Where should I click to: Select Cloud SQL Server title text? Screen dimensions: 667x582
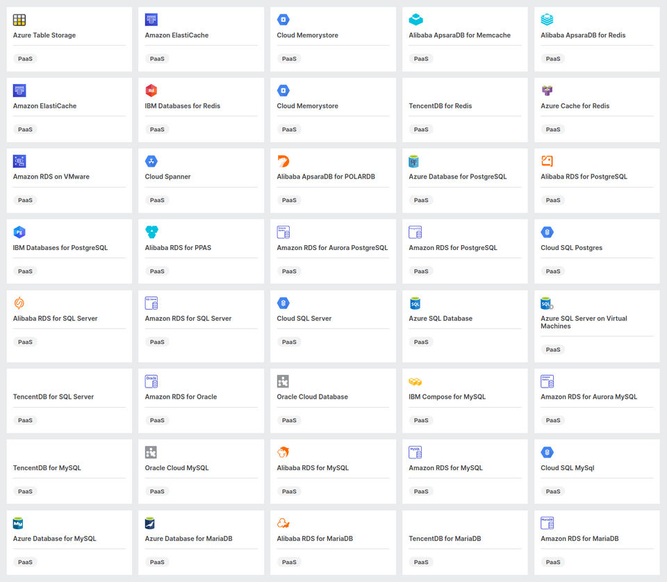pyautogui.click(x=304, y=318)
